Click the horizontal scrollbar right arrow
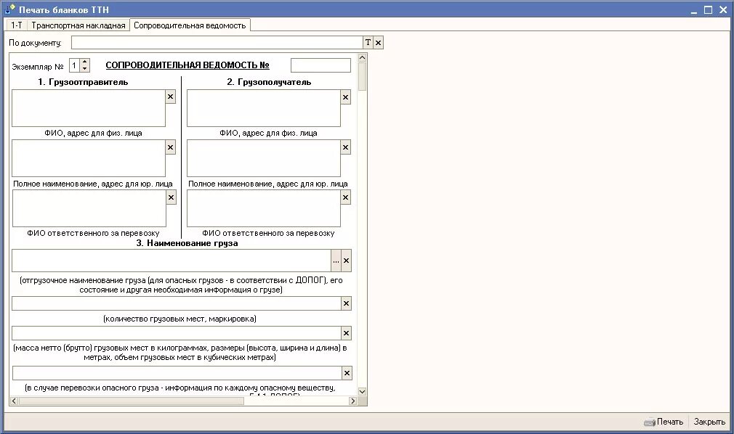This screenshot has width=734, height=434. tap(353, 401)
